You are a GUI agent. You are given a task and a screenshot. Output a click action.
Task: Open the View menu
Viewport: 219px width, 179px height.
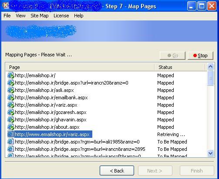(x=20, y=16)
